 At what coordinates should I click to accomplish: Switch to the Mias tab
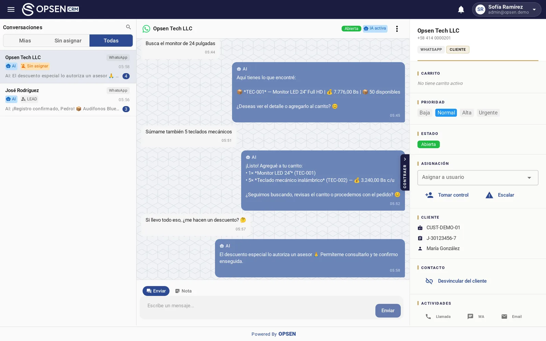[25, 41]
